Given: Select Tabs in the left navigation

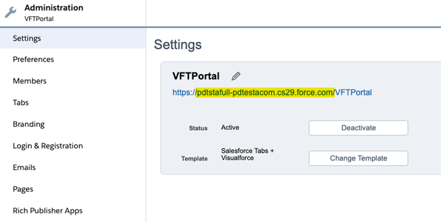Looking at the screenshot, I should click(x=73, y=103).
